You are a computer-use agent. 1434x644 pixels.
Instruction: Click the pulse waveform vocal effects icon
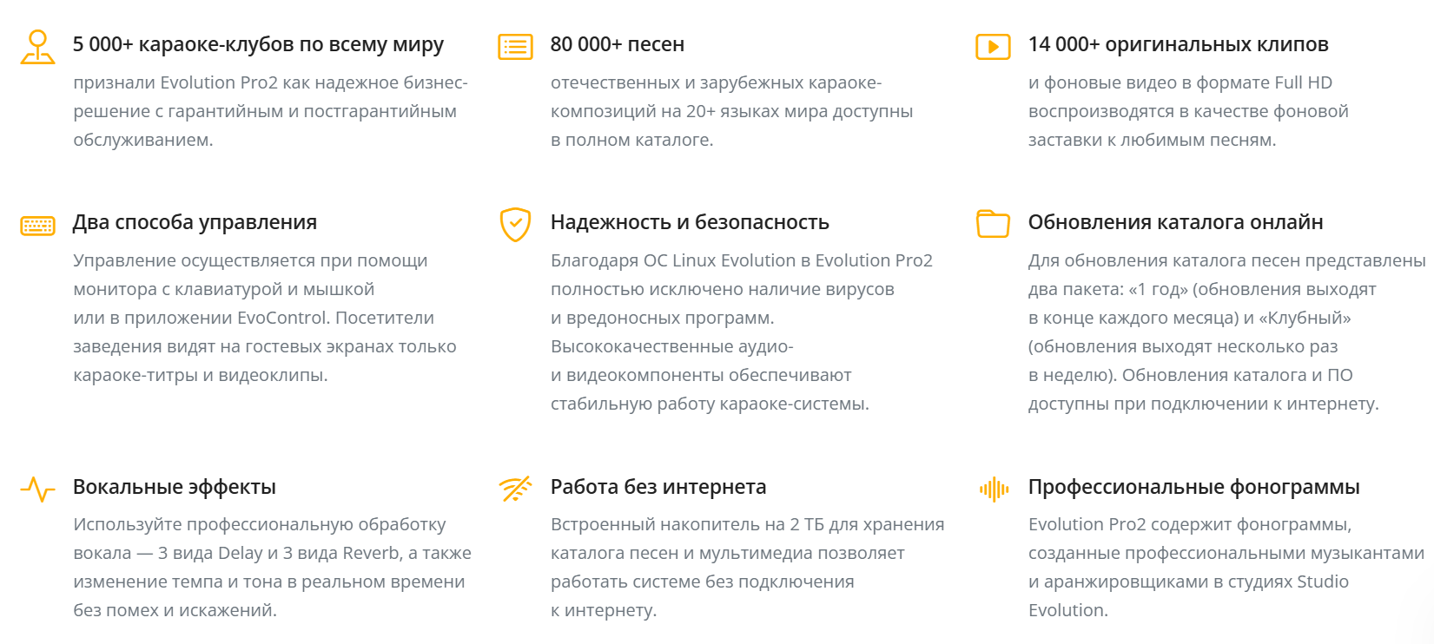(37, 490)
